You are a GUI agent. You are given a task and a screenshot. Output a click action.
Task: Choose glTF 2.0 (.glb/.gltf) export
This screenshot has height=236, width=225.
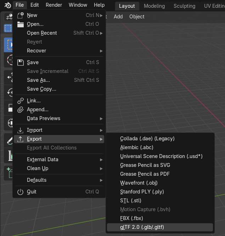coord(142,227)
